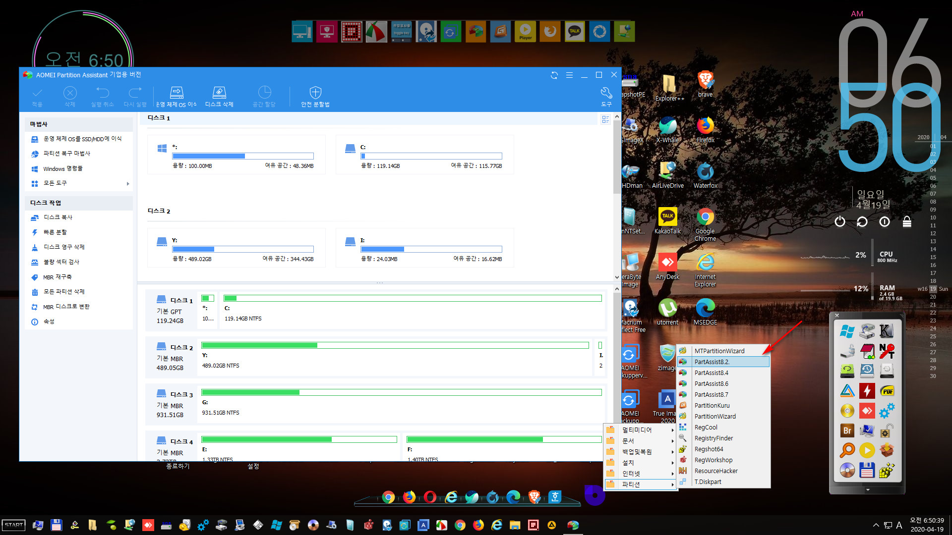Toggle the disk list view mode icon
Image resolution: width=952 pixels, height=535 pixels.
coord(605,119)
